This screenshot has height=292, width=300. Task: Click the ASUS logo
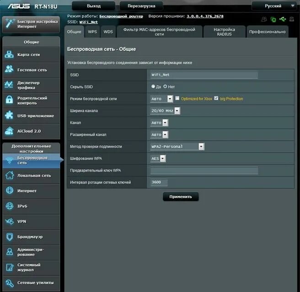tap(19, 6)
